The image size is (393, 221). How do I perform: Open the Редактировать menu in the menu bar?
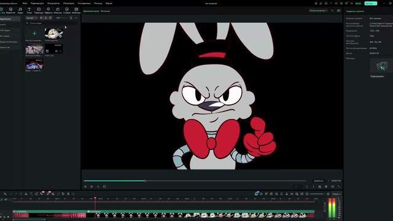[37, 3]
